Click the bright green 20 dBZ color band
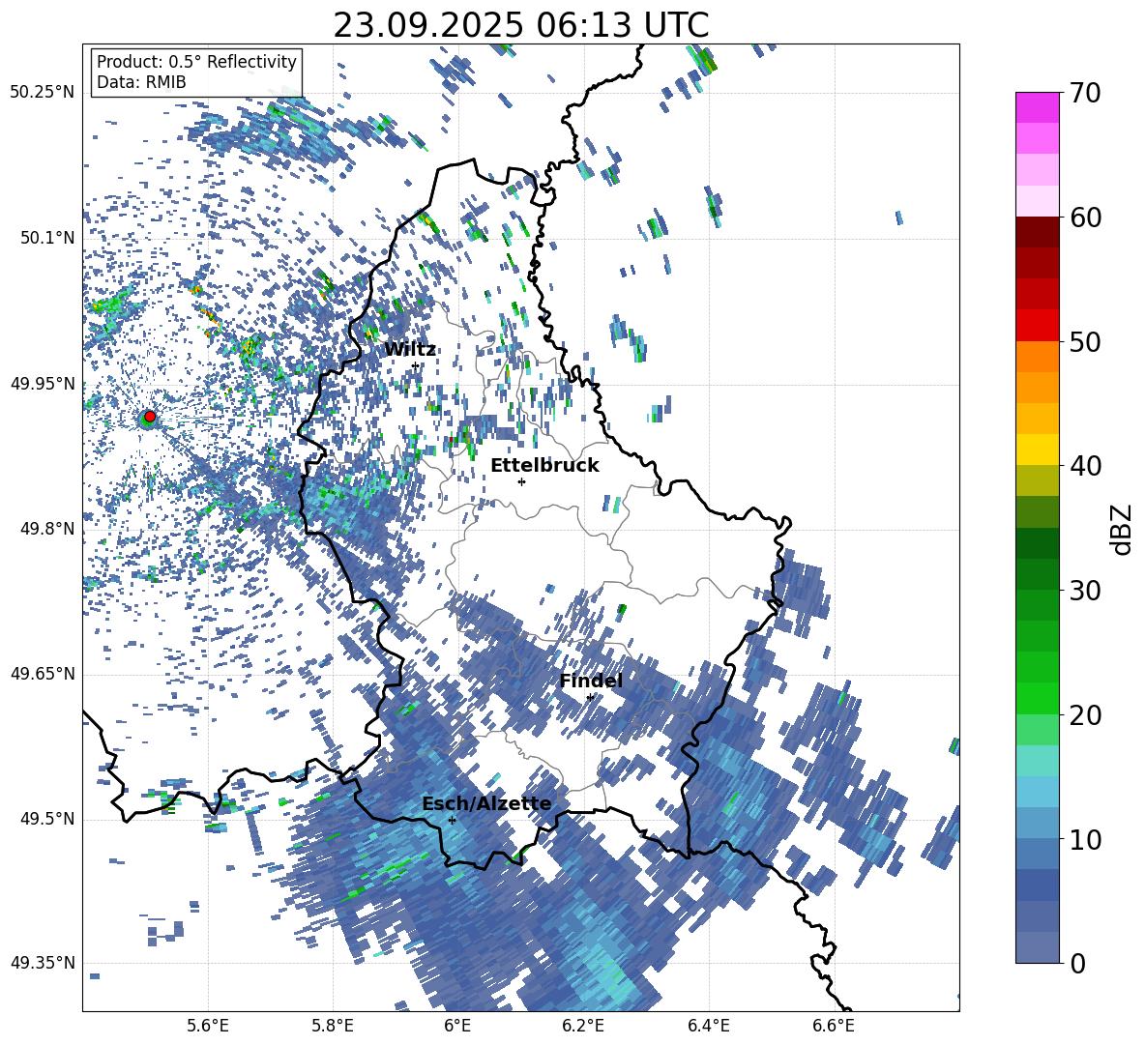This screenshot has height=1045, width=1145. pos(1037,698)
